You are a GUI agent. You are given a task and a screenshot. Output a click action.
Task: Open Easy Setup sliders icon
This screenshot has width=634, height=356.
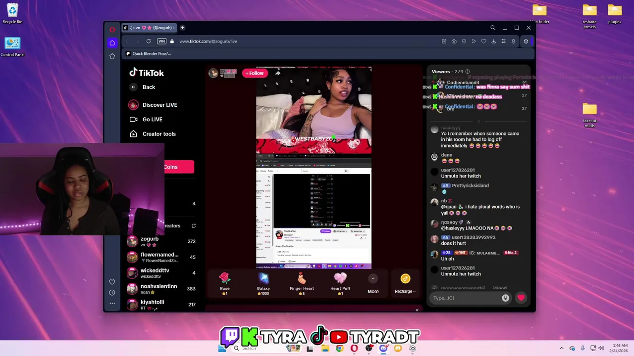(x=503, y=41)
